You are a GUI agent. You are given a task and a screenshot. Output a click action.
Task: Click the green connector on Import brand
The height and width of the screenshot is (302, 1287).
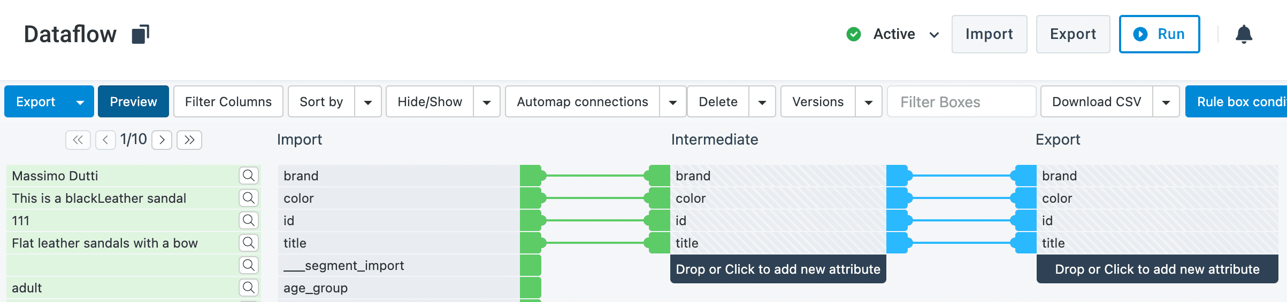[531, 176]
